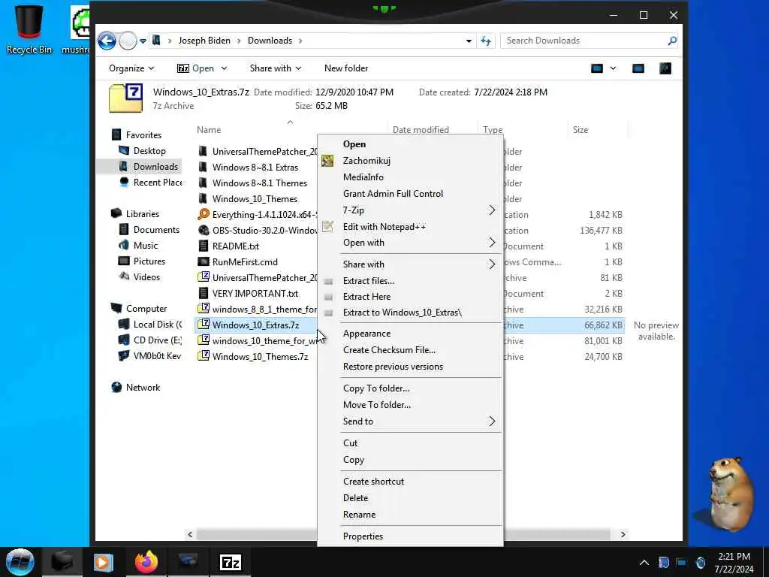
Task: Open the recent locations dropdown arrow
Action: coord(143,41)
